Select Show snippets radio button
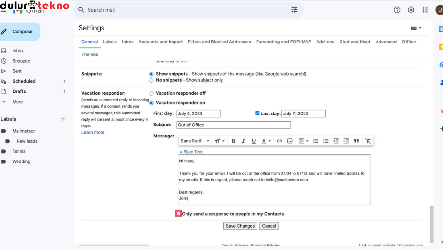The width and height of the screenshot is (443, 249). click(151, 74)
